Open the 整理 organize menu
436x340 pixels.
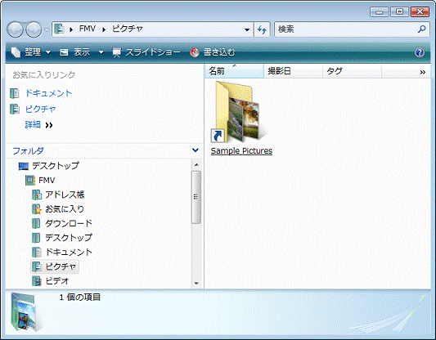coord(31,52)
